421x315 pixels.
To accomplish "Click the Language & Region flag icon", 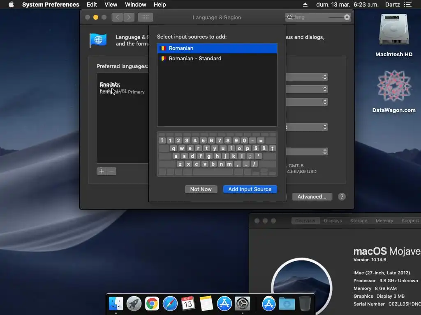I will tap(98, 41).
